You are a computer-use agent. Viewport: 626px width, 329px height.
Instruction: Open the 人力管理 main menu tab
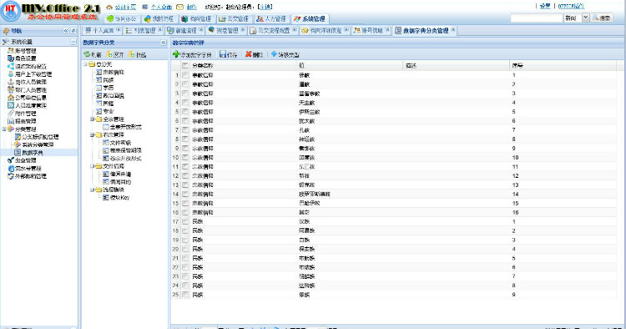271,18
